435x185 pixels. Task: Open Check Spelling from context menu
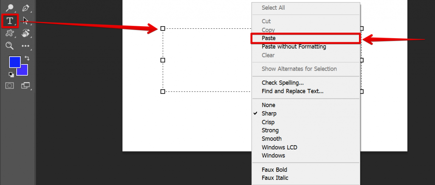(x=282, y=83)
